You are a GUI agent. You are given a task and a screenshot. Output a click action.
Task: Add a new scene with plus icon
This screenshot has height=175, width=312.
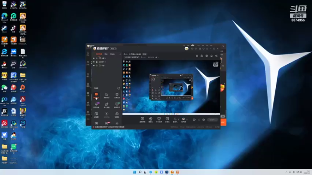pos(120,54)
